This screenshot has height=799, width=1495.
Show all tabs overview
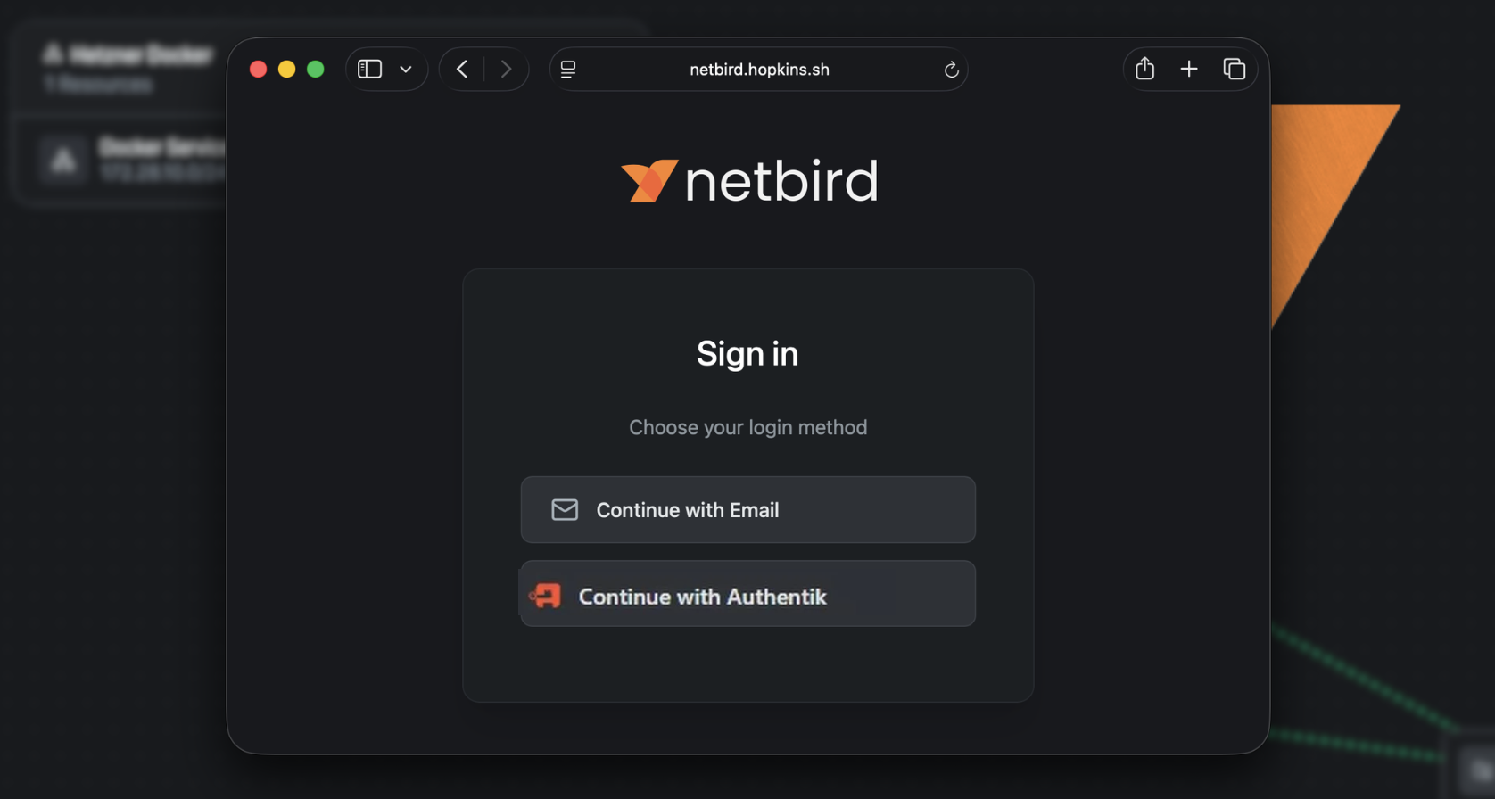pos(1235,69)
